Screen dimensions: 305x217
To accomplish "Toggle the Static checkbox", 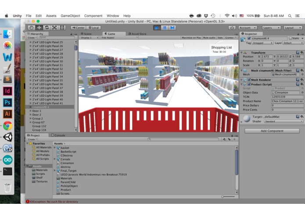I will (291, 38).
